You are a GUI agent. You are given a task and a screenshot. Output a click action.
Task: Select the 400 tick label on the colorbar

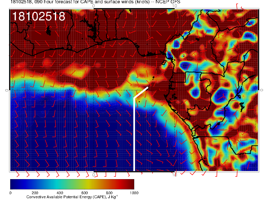click(x=60, y=193)
